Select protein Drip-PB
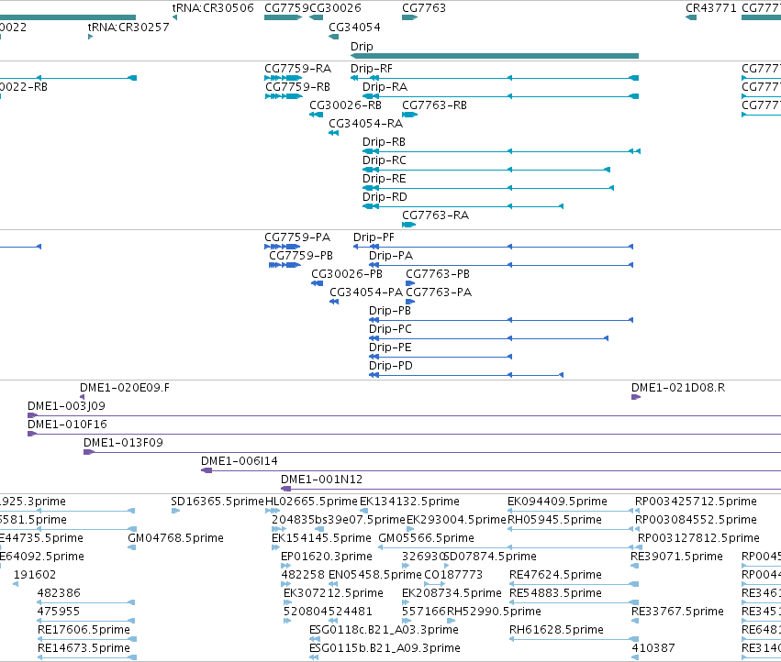The width and height of the screenshot is (781, 662). [501, 320]
